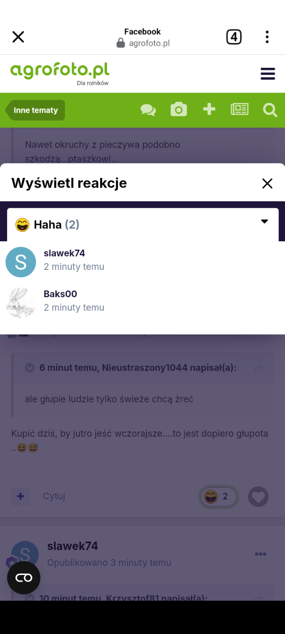Open Baks00 profile from reactions list
This screenshot has height=634, width=285.
60,294
